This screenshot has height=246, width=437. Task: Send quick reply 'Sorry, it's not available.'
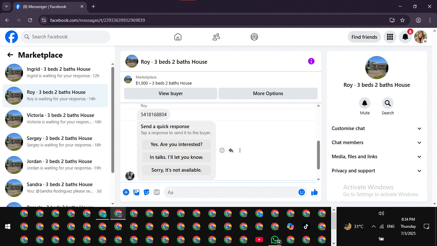pos(177,170)
